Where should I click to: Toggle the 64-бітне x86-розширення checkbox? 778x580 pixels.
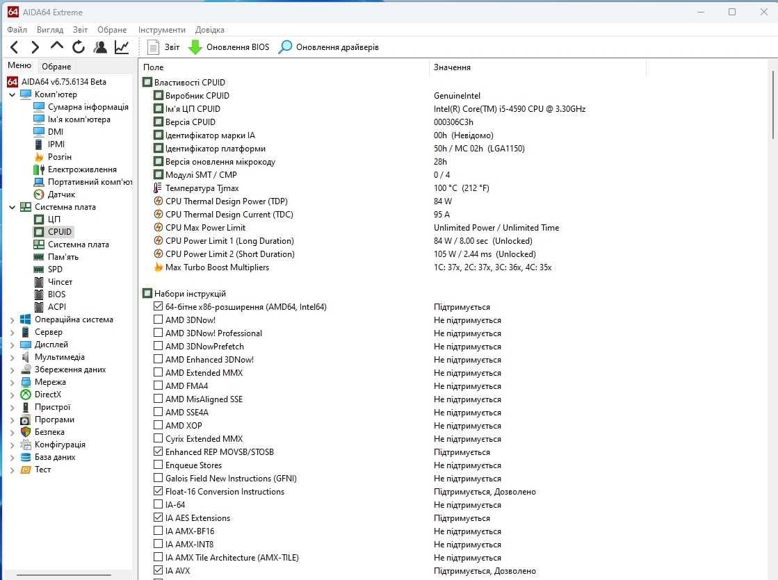(x=158, y=306)
